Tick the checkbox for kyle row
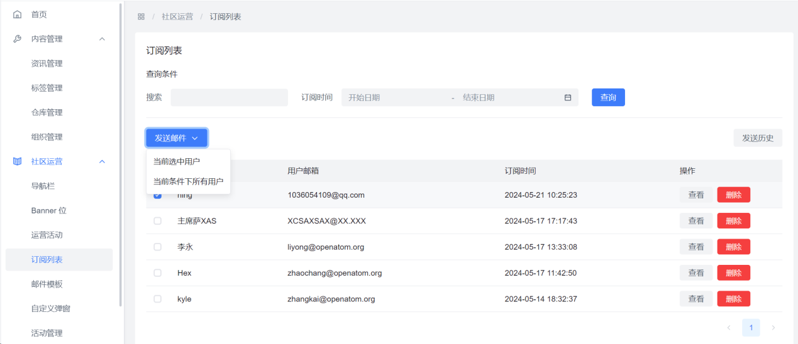 157,299
